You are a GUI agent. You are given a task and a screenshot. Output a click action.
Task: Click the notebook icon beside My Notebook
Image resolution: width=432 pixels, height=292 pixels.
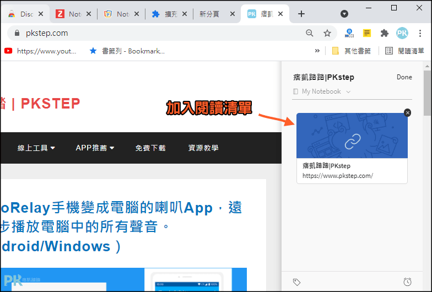tap(295, 91)
